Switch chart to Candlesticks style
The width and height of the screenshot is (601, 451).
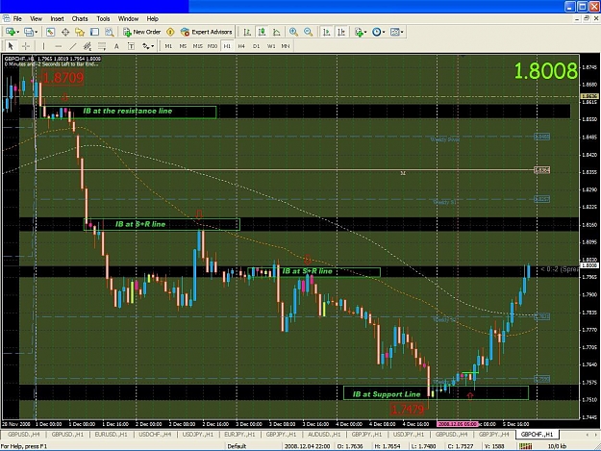tap(263, 32)
